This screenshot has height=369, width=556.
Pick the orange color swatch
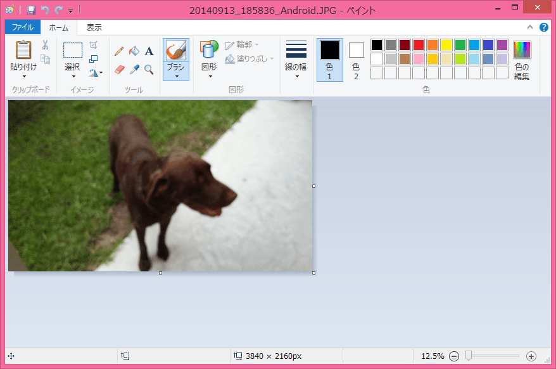tap(433, 45)
